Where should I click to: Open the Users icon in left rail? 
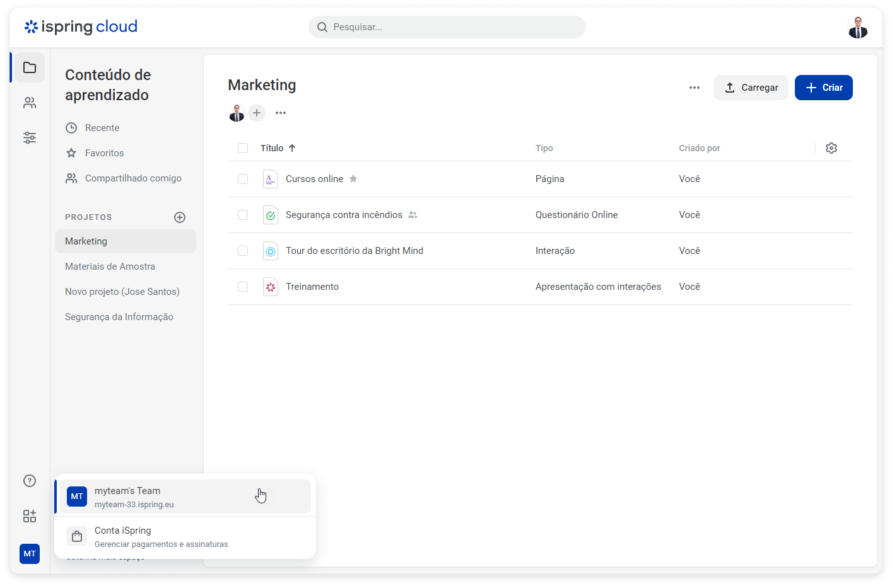pos(30,103)
